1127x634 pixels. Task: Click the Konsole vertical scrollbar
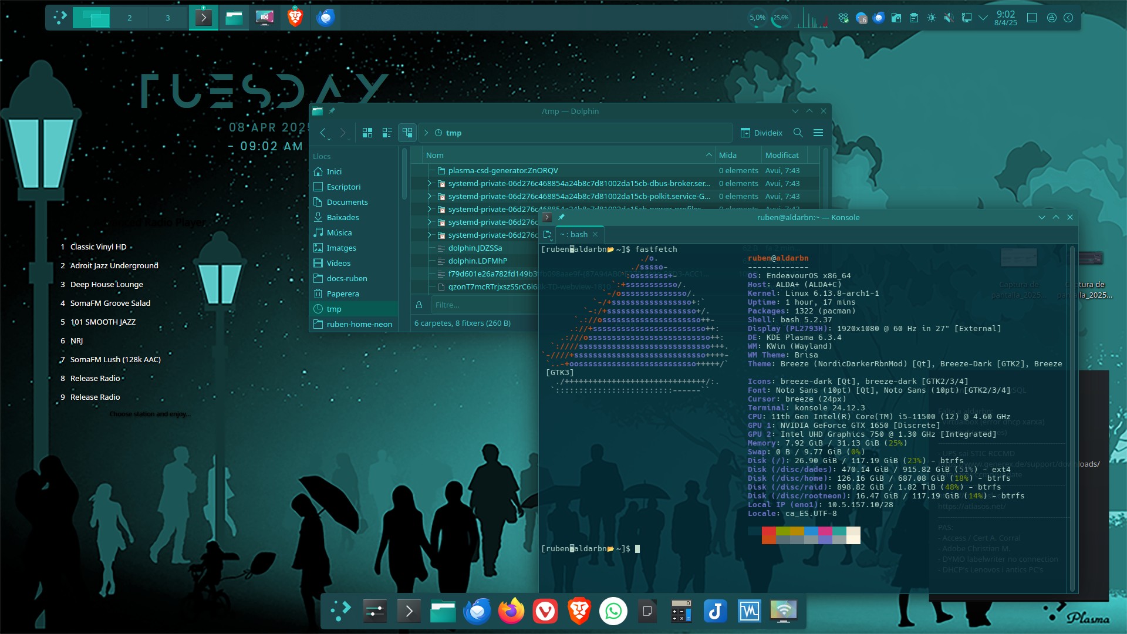[x=1072, y=418]
